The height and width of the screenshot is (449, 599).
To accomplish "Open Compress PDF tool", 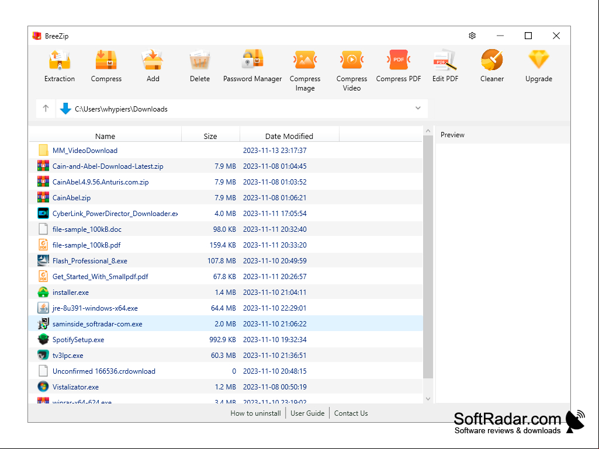I will 399,65.
